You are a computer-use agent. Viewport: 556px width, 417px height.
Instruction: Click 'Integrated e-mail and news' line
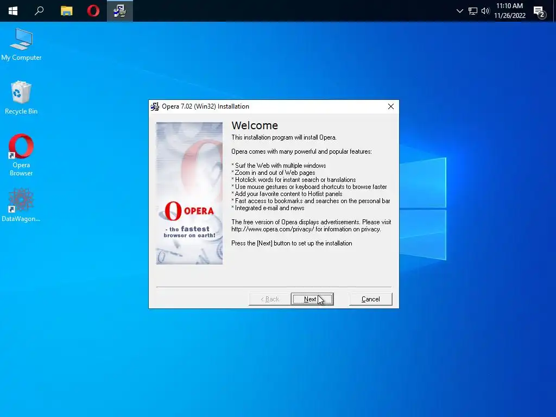click(x=268, y=208)
